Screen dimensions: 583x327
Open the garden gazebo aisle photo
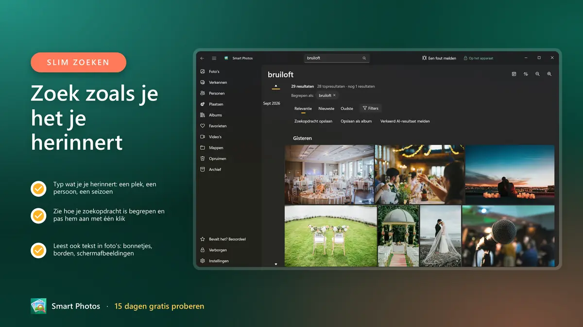coord(398,236)
